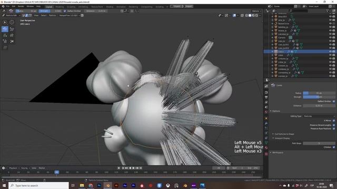Screen dimensions: 337x189
Task: Select the Comb particle tool
Action: [5, 29]
